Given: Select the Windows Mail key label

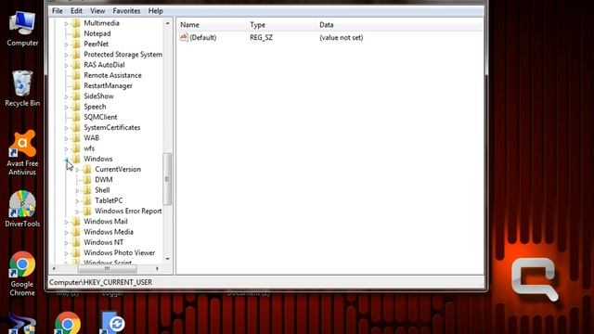Looking at the screenshot, I should click(x=105, y=222).
